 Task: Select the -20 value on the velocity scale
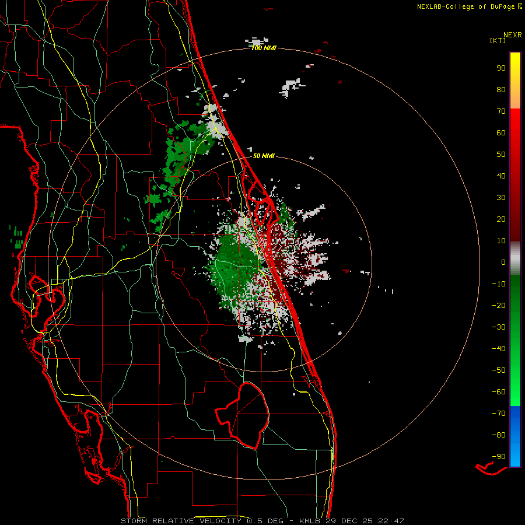(499, 305)
